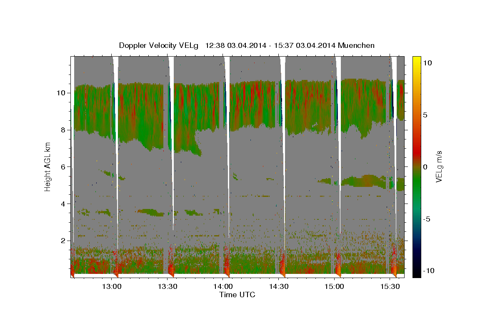The height and width of the screenshot is (333, 500).
Task: Click the height axis label 4
Action: tap(63, 204)
